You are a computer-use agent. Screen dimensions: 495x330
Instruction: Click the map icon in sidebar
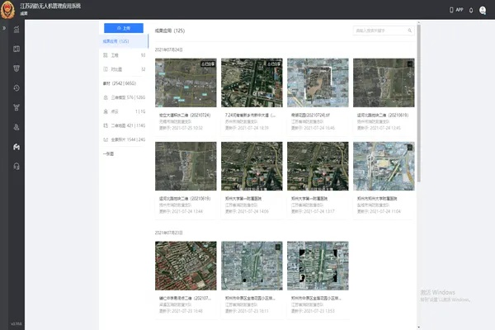[16, 49]
